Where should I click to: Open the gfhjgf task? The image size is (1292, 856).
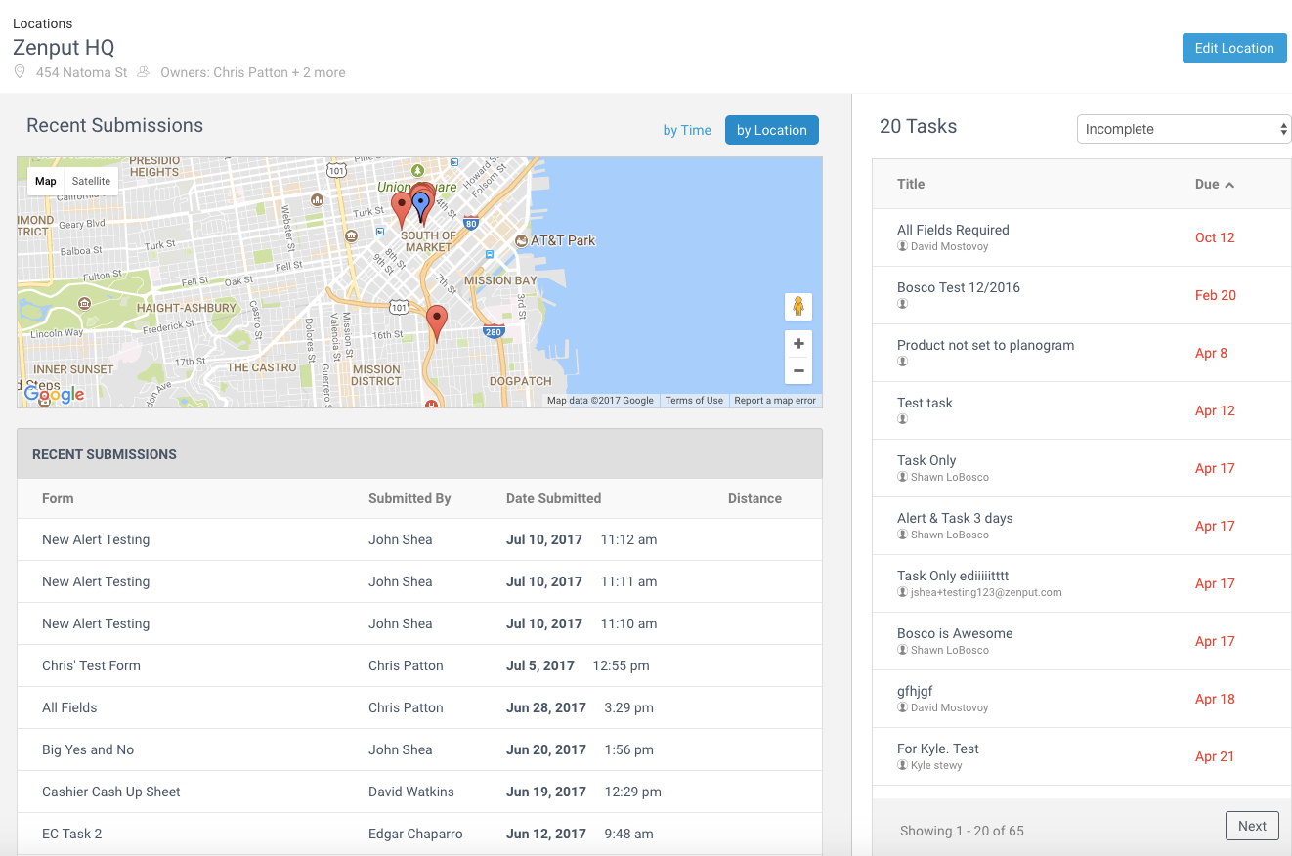(915, 691)
